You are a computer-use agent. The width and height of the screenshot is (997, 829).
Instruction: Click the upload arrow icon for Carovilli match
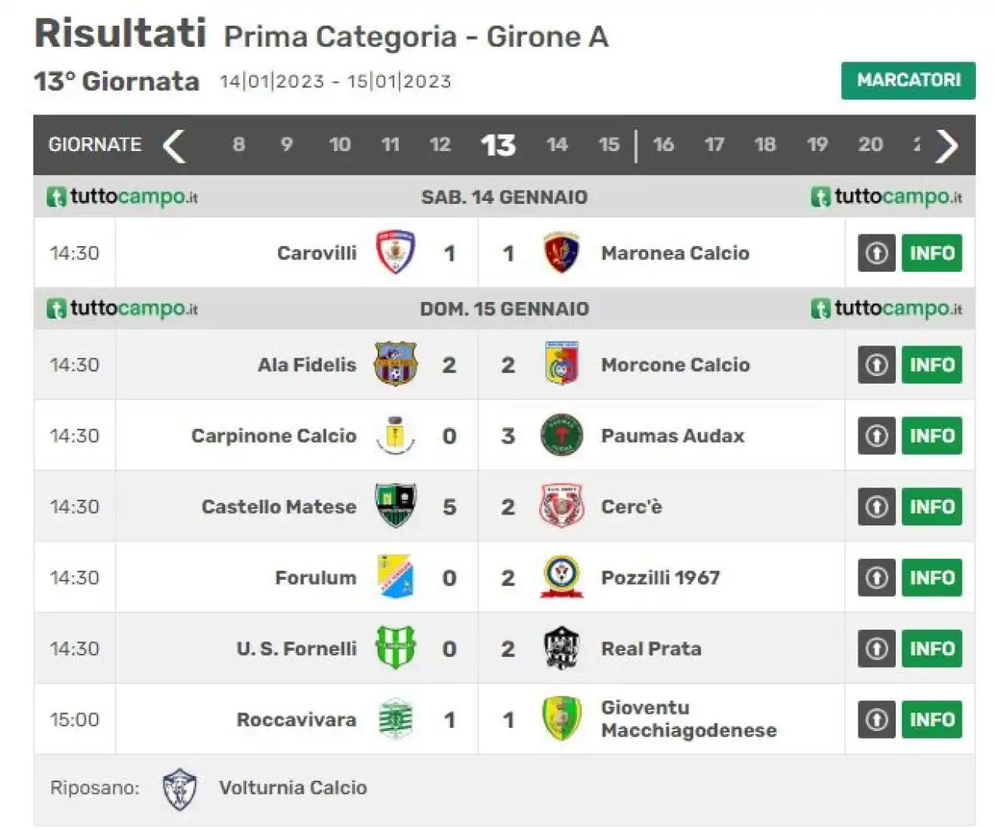[x=877, y=253]
